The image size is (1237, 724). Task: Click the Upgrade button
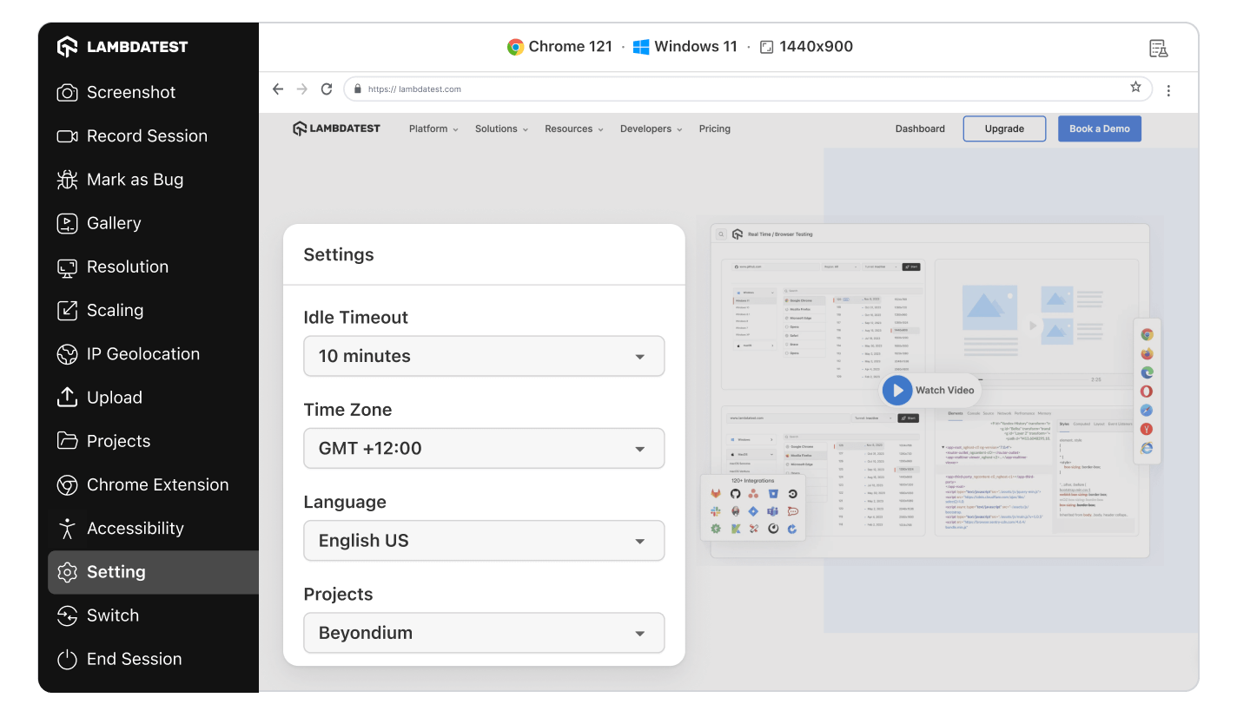(x=1004, y=128)
